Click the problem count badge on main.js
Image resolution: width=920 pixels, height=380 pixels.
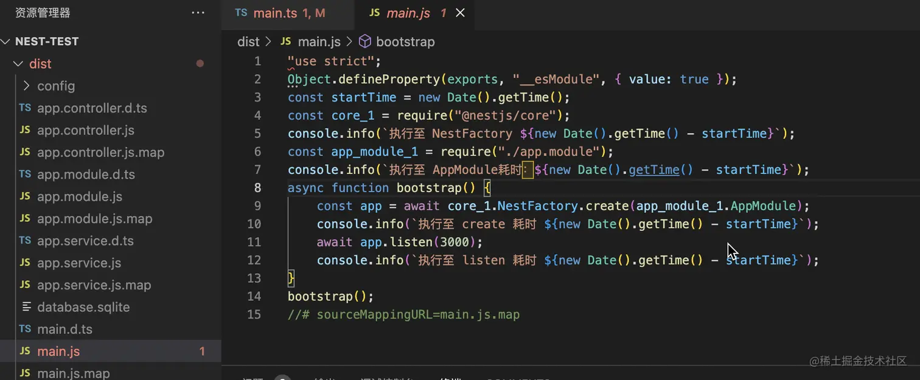(203, 351)
